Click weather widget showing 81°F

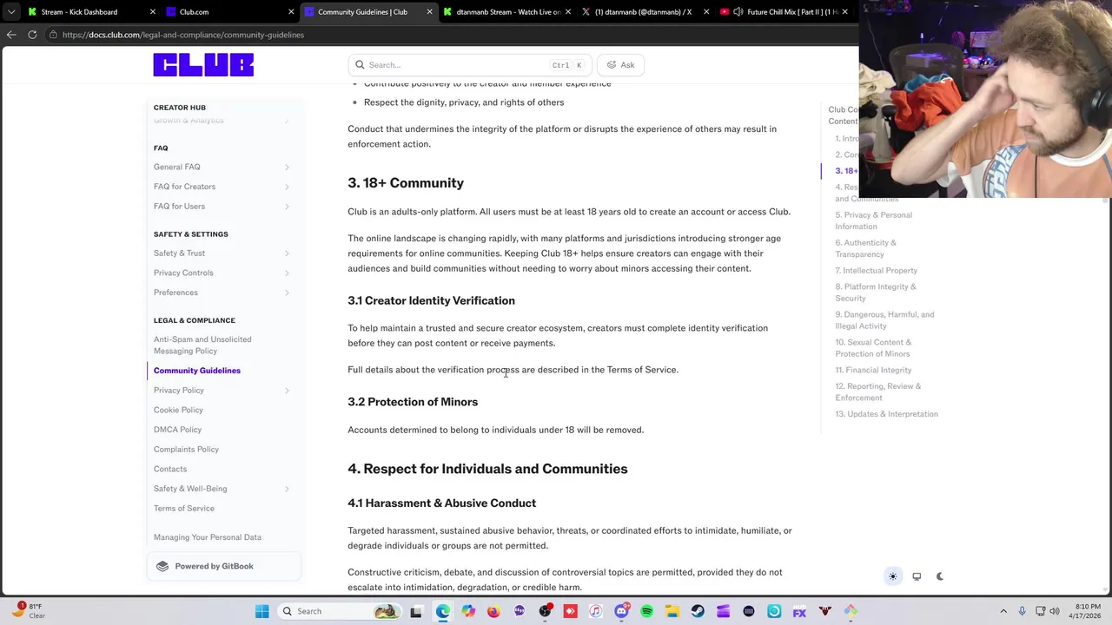[30, 611]
